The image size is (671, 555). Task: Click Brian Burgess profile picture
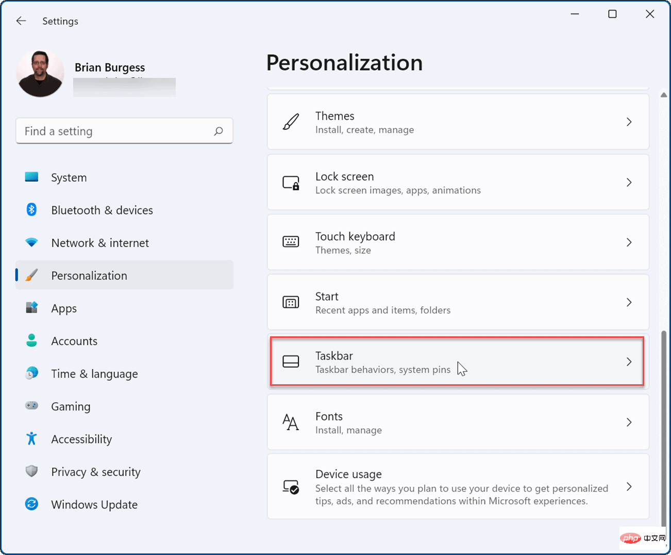point(40,74)
